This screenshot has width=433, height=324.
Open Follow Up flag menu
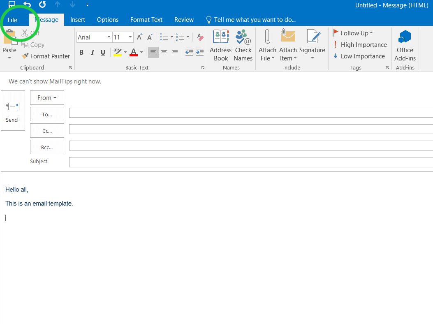tap(353, 33)
